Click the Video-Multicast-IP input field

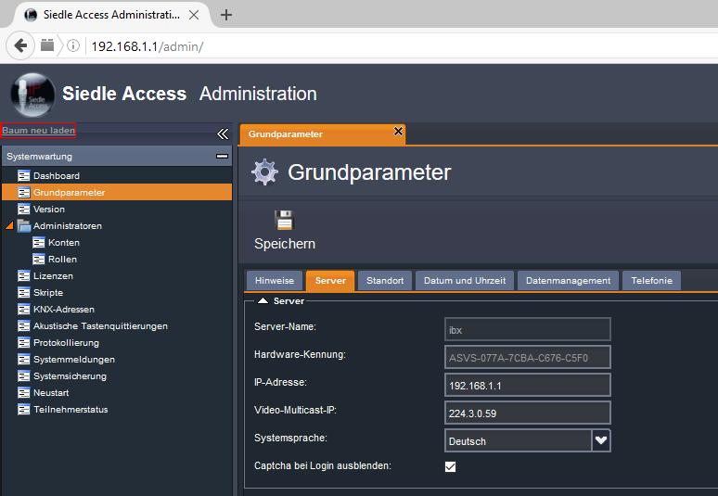pyautogui.click(x=528, y=413)
